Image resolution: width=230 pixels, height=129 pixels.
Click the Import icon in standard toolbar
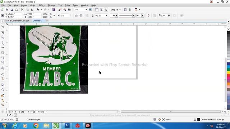(60, 10)
